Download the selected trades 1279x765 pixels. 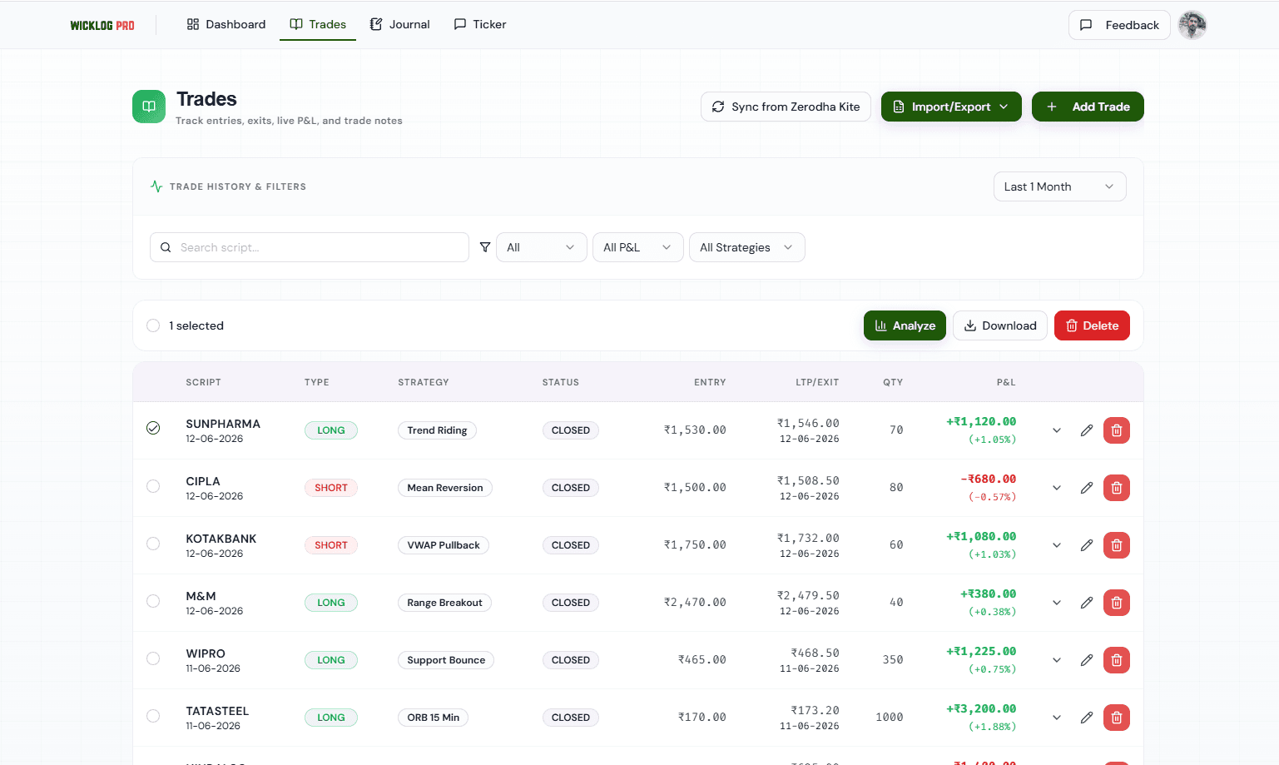pyautogui.click(x=1000, y=325)
